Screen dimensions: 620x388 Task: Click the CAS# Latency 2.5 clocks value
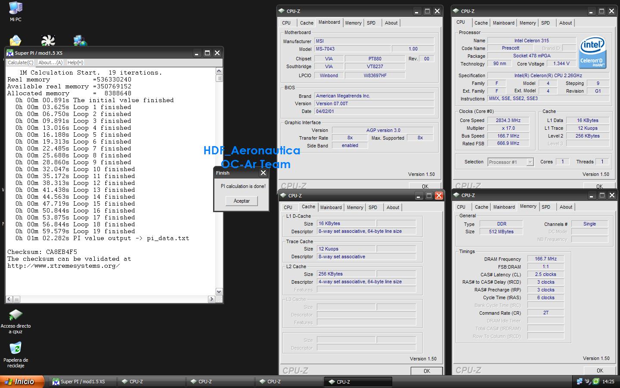click(546, 275)
